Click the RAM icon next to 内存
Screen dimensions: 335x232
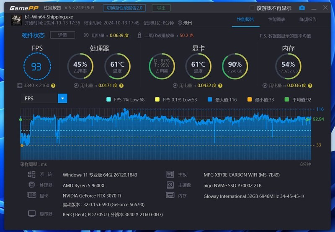170,195
